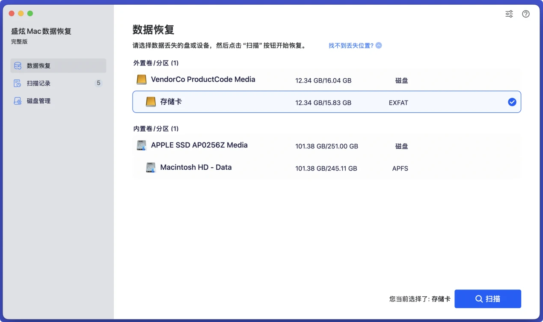This screenshot has width=543, height=322.
Task: Select the 数据恢复 sidebar icon
Action: point(17,65)
